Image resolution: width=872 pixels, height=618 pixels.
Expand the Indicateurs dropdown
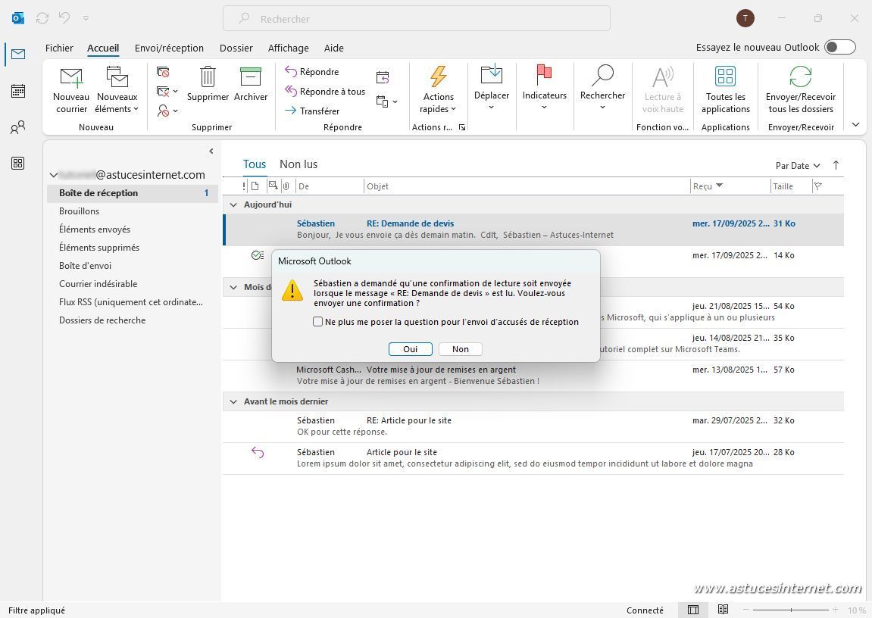point(544,107)
